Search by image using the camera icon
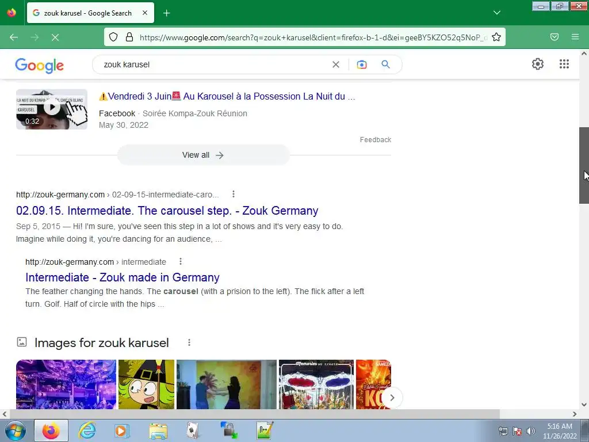This screenshot has width=589, height=442. [x=362, y=64]
